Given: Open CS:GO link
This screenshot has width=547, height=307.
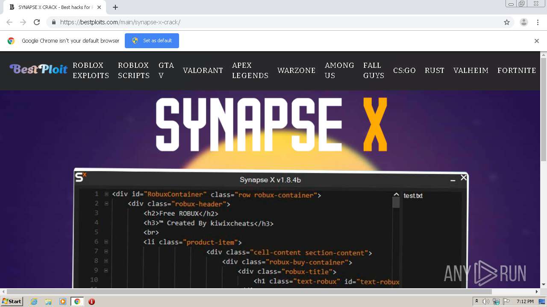Looking at the screenshot, I should point(404,70).
